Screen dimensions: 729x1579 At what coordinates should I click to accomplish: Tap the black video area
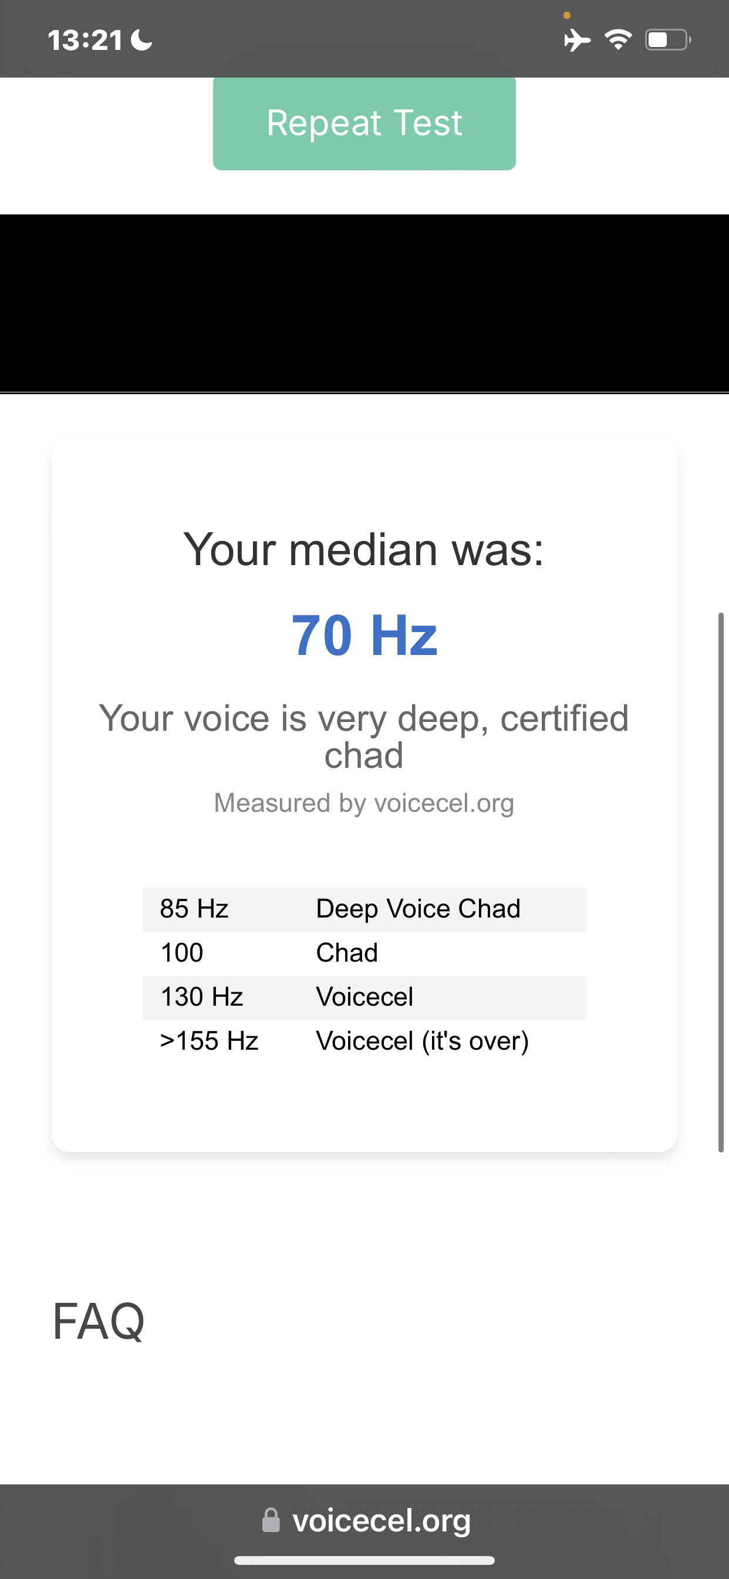click(364, 303)
